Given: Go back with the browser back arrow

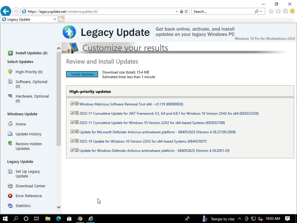Looking at the screenshot, I should point(6,11).
